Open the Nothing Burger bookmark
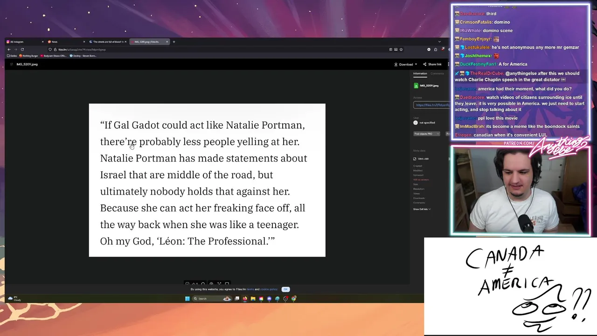 tap(29, 56)
